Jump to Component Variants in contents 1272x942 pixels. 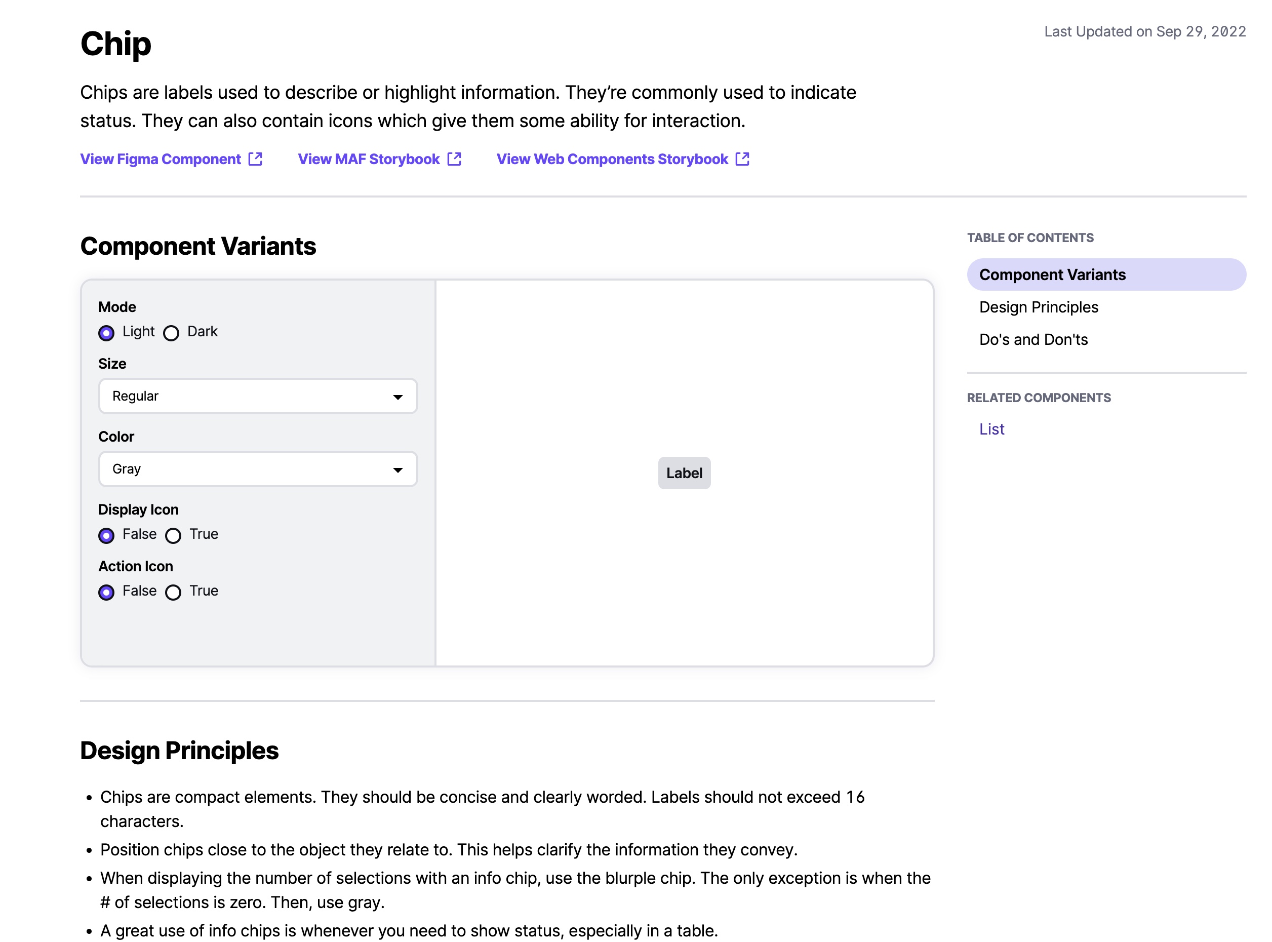[x=1052, y=275]
